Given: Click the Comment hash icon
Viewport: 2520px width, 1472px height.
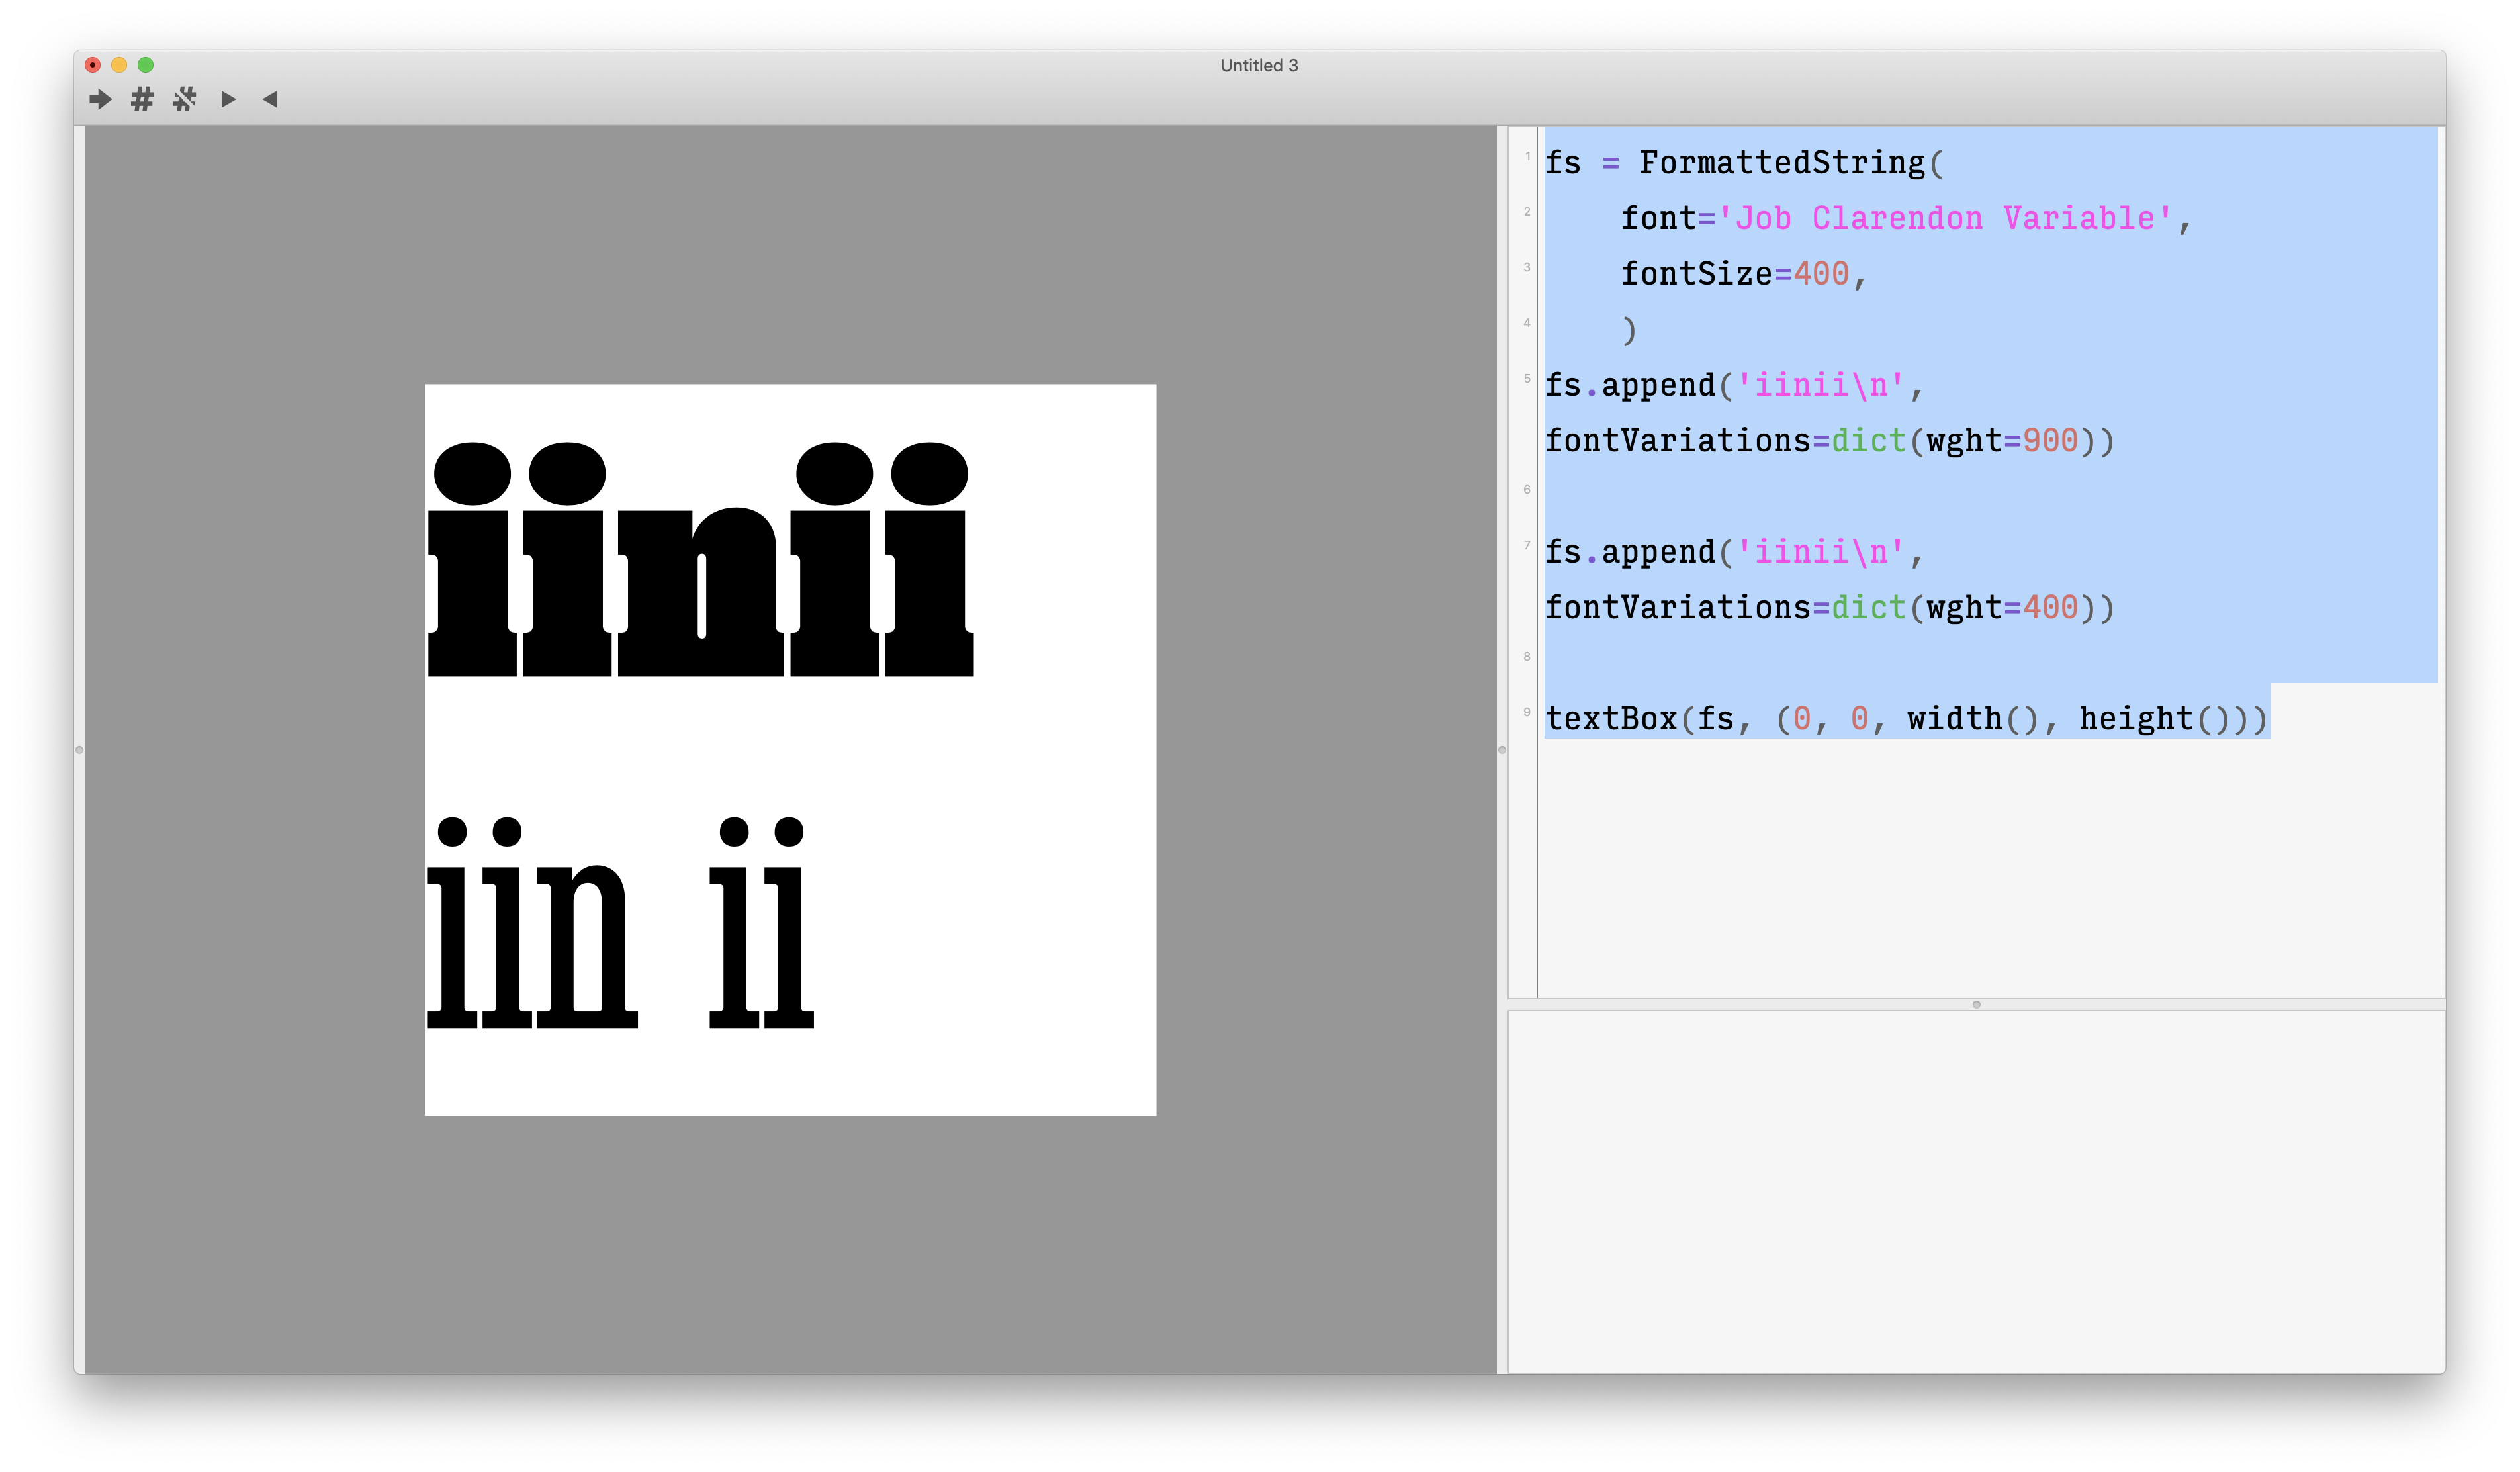Looking at the screenshot, I should [x=142, y=99].
